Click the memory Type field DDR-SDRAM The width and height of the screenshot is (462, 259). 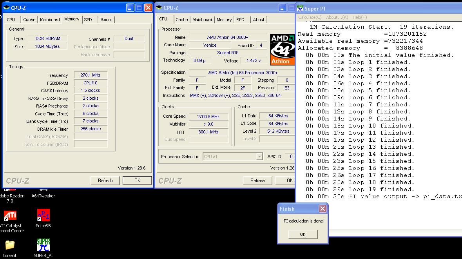[x=47, y=38]
